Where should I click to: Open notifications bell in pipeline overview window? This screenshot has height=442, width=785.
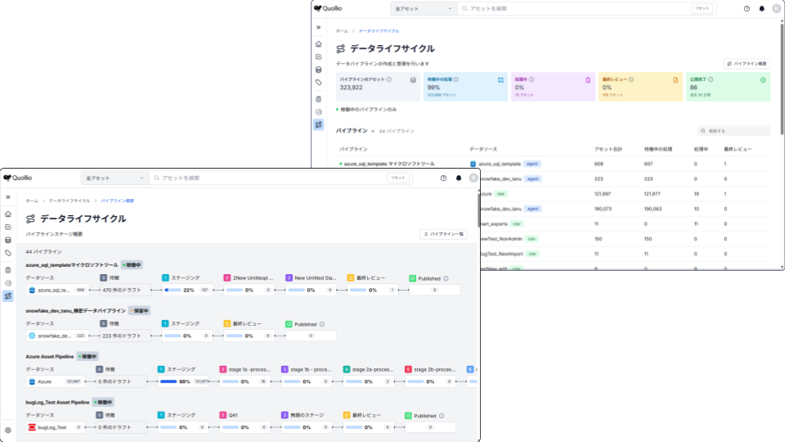(459, 178)
